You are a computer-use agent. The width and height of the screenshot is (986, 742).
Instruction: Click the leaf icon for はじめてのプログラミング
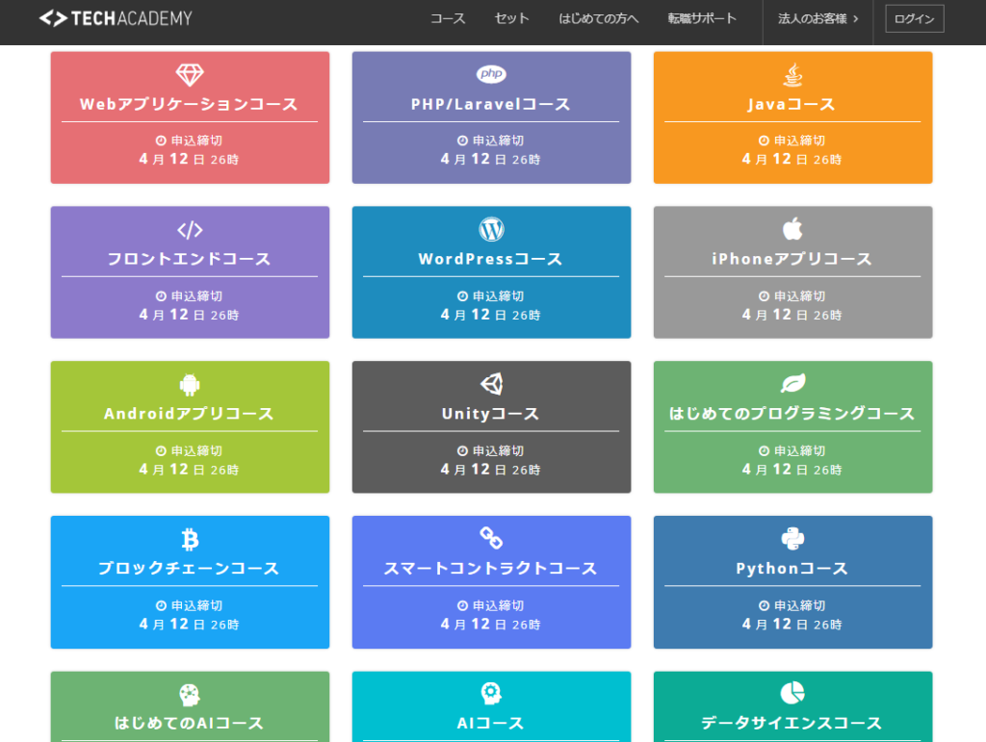tap(792, 383)
